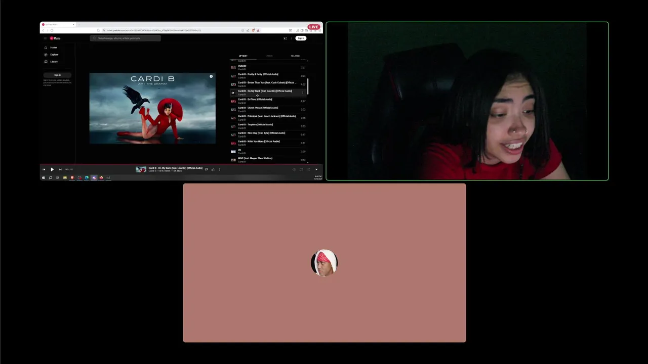Play 'Better Than You (feat. Cash Cobain)'

(268, 84)
